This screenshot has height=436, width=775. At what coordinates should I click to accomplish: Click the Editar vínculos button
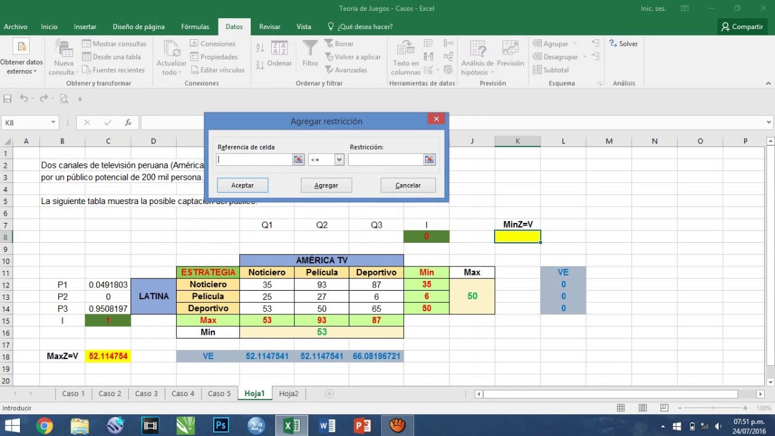click(x=217, y=70)
